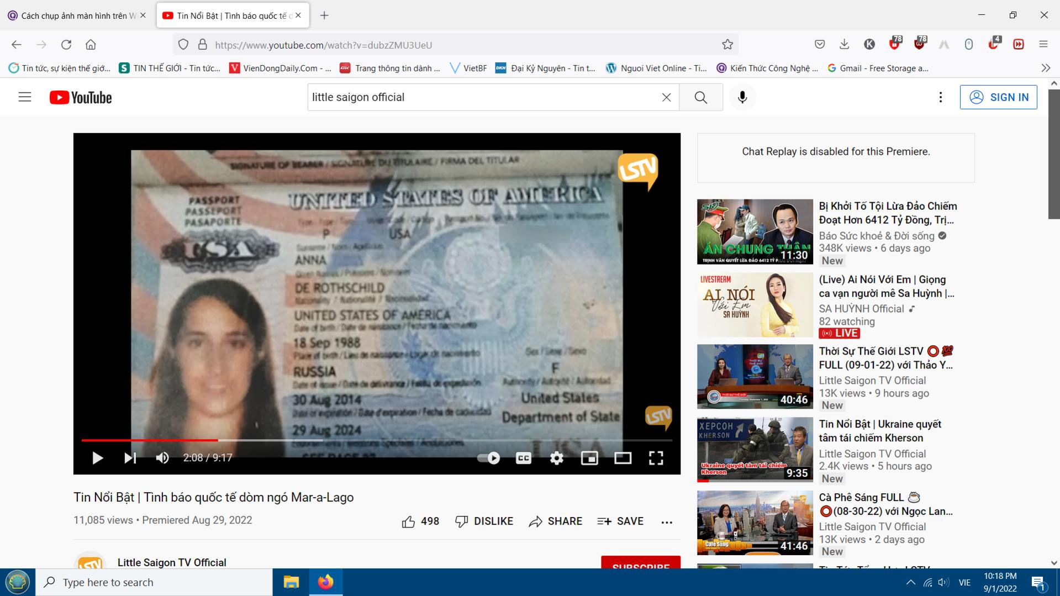Open YouTube guide hamburger menu

click(x=25, y=97)
